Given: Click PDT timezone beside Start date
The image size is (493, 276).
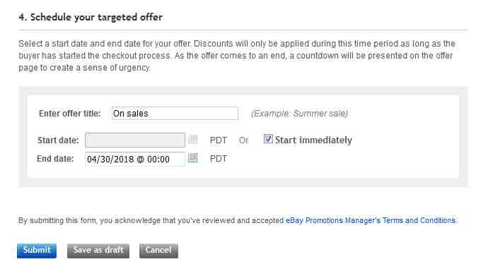Looking at the screenshot, I should click(218, 140).
